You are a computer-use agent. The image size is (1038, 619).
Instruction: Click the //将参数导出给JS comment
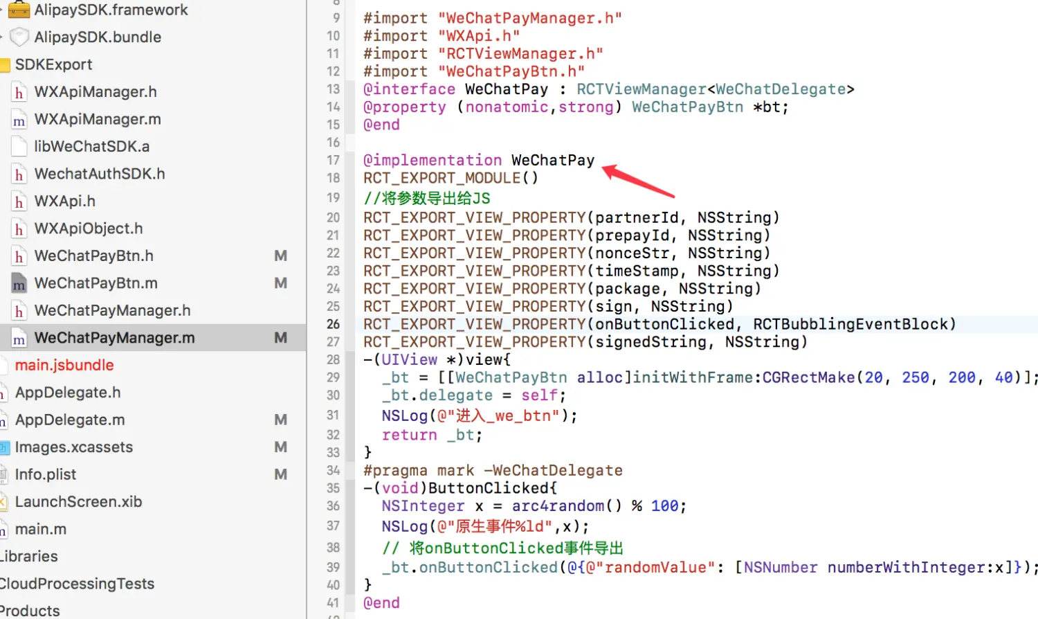pyautogui.click(x=427, y=198)
